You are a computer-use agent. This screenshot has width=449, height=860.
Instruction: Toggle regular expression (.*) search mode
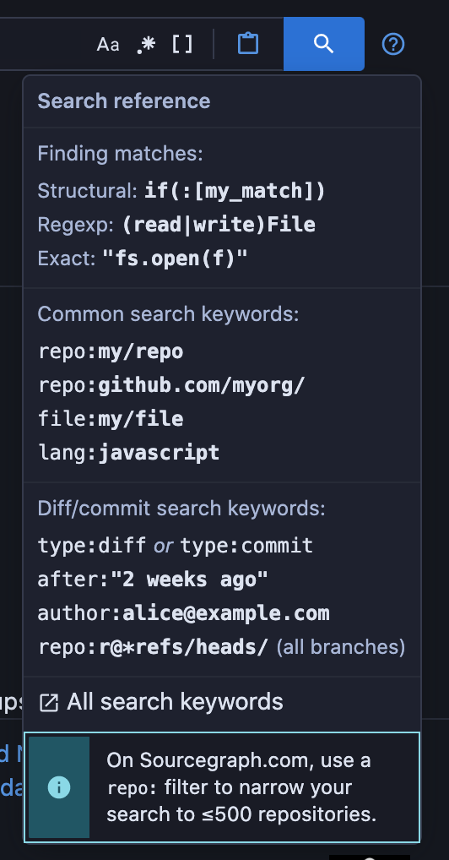pyautogui.click(x=146, y=45)
